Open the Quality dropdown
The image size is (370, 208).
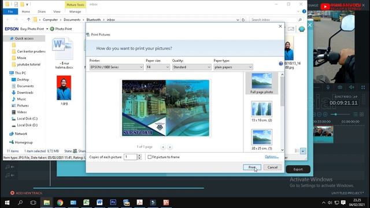191,67
